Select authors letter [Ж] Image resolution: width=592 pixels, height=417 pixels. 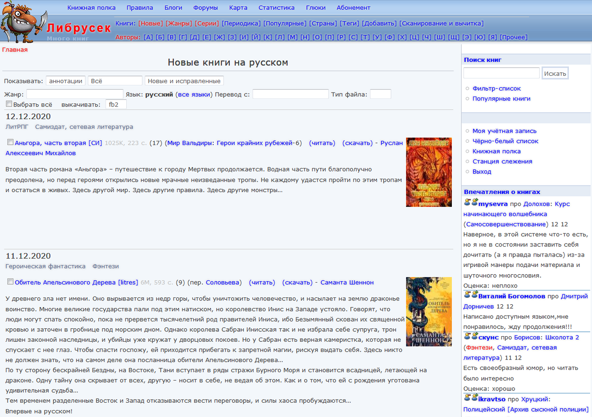click(x=220, y=37)
